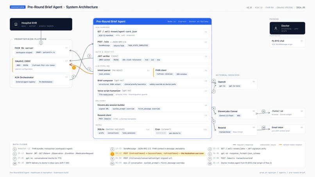
Task: Click the A2A 1.0 manifest tag
Action: tap(106, 35)
